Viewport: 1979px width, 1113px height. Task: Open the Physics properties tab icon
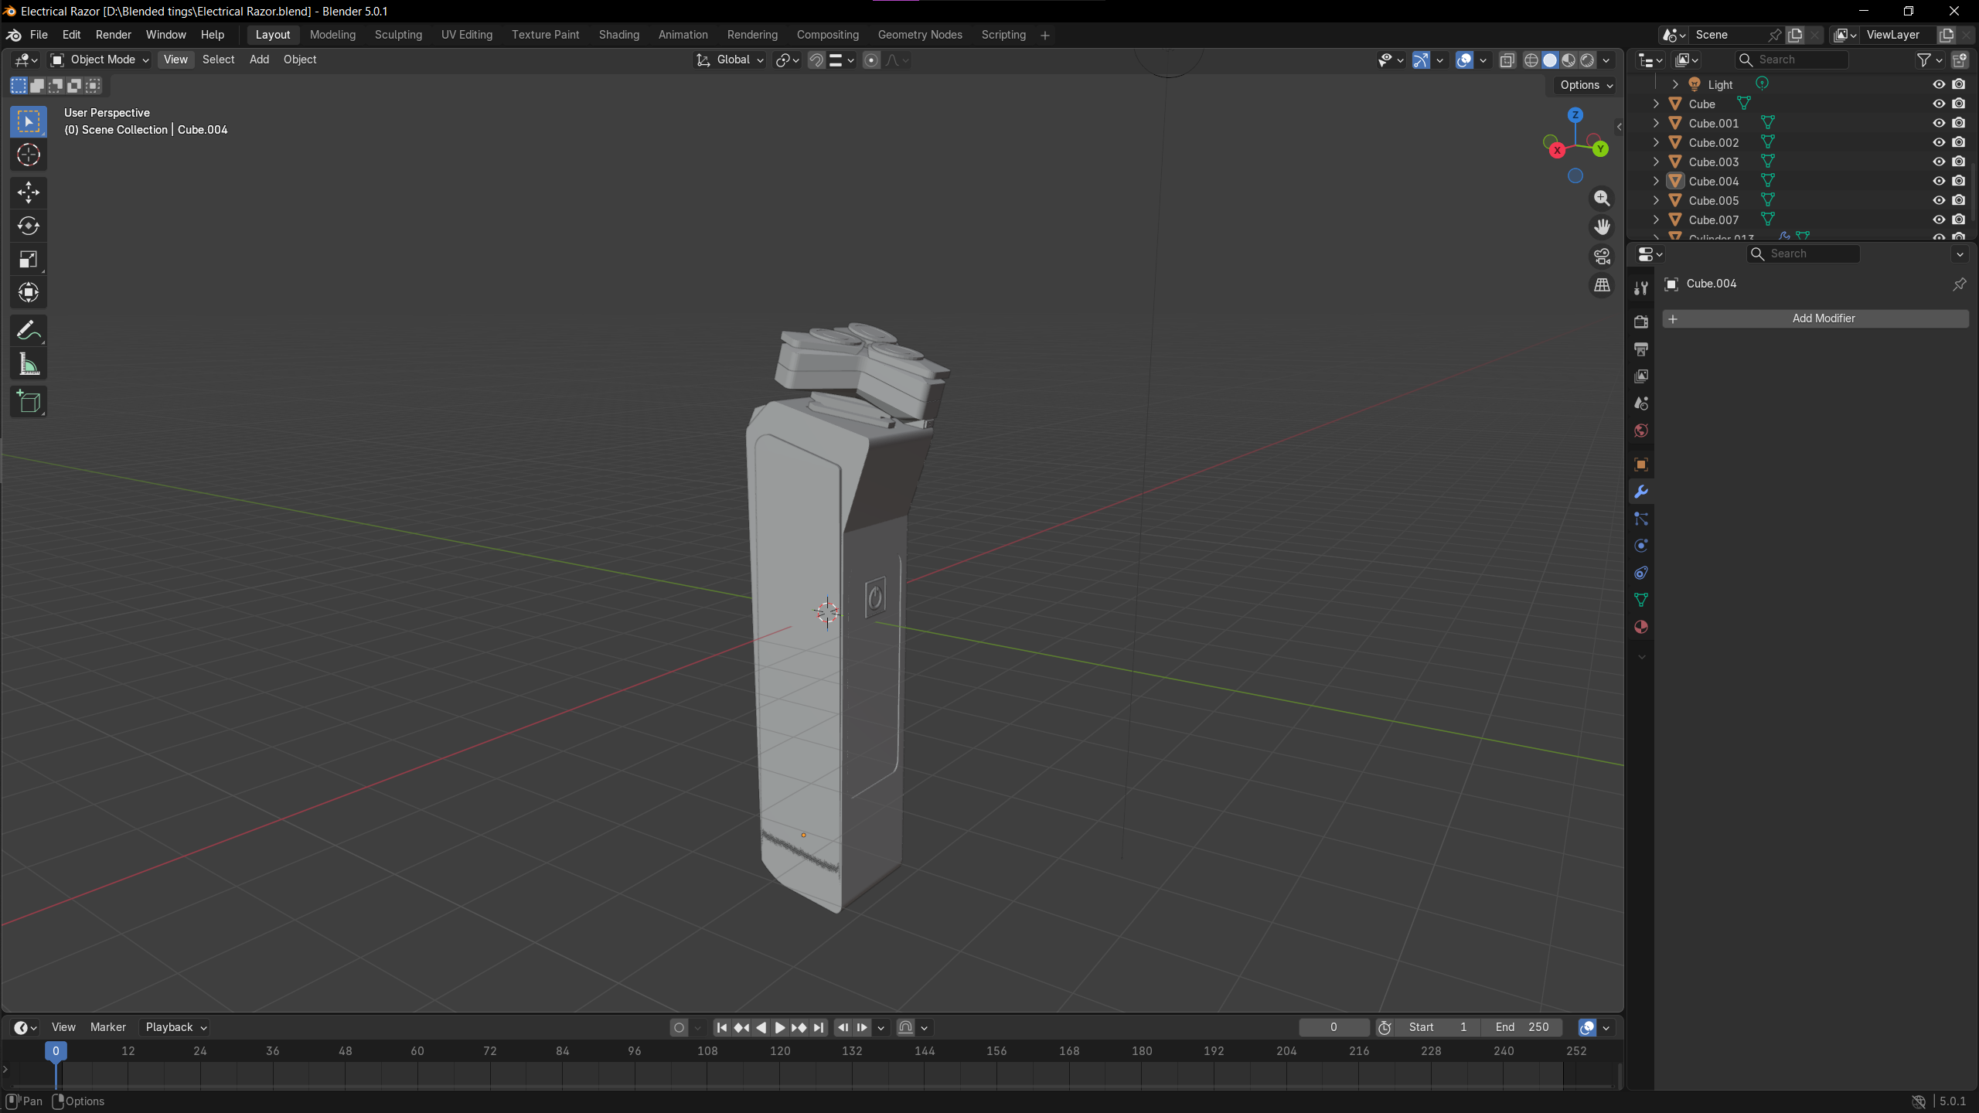[x=1640, y=546]
